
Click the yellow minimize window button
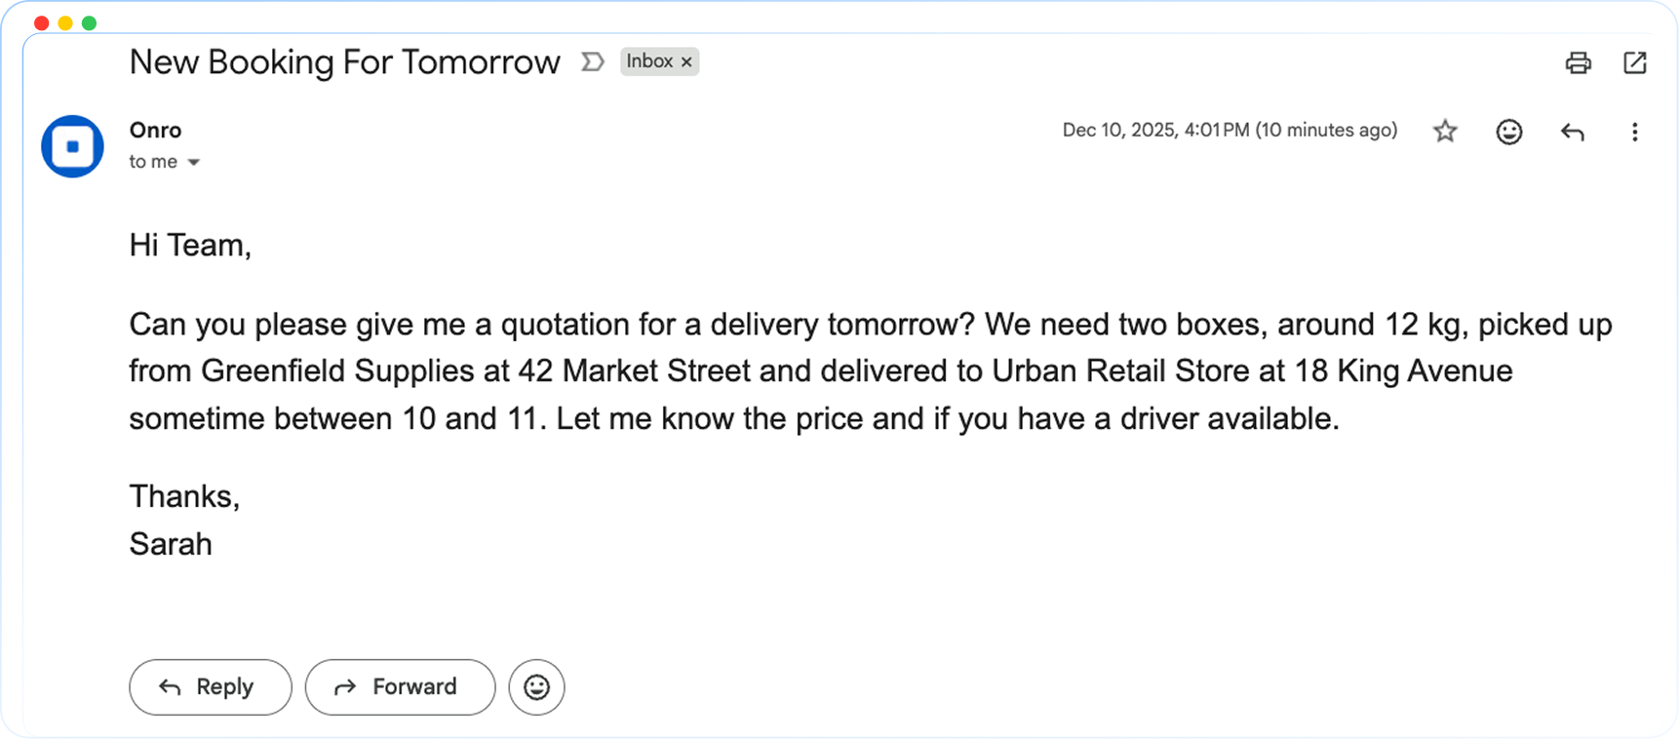65,22
